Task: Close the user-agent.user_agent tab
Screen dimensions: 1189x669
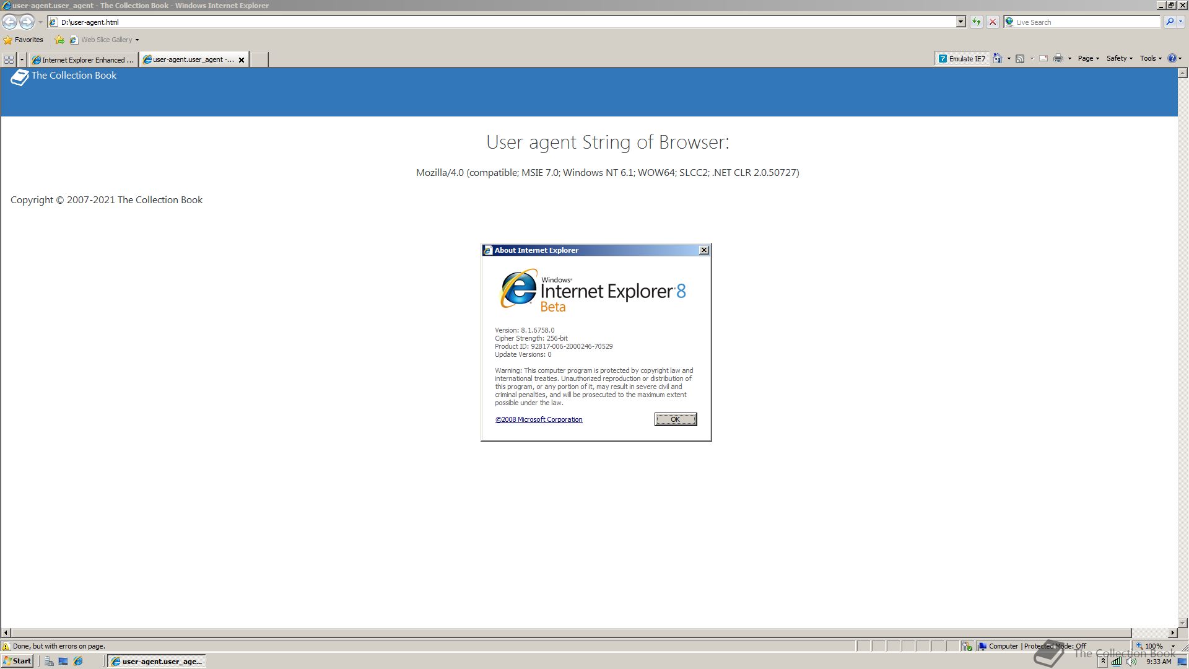Action: pos(242,60)
